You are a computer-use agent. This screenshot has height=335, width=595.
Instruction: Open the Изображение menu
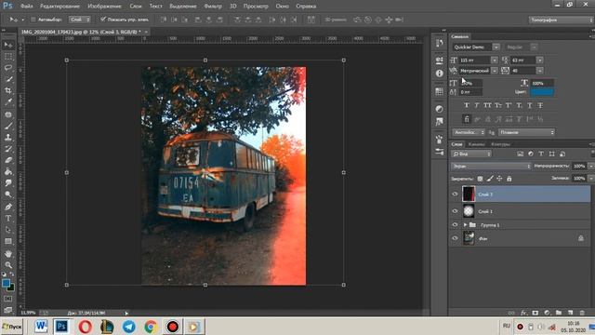click(104, 7)
